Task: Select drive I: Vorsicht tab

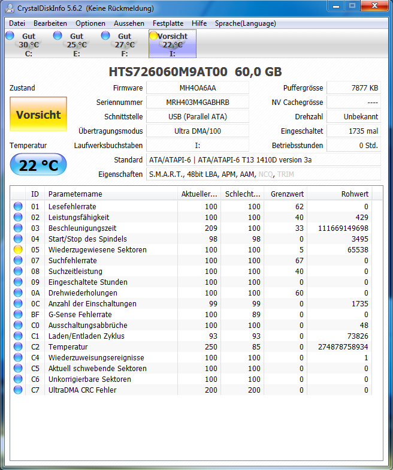Action: click(173, 44)
